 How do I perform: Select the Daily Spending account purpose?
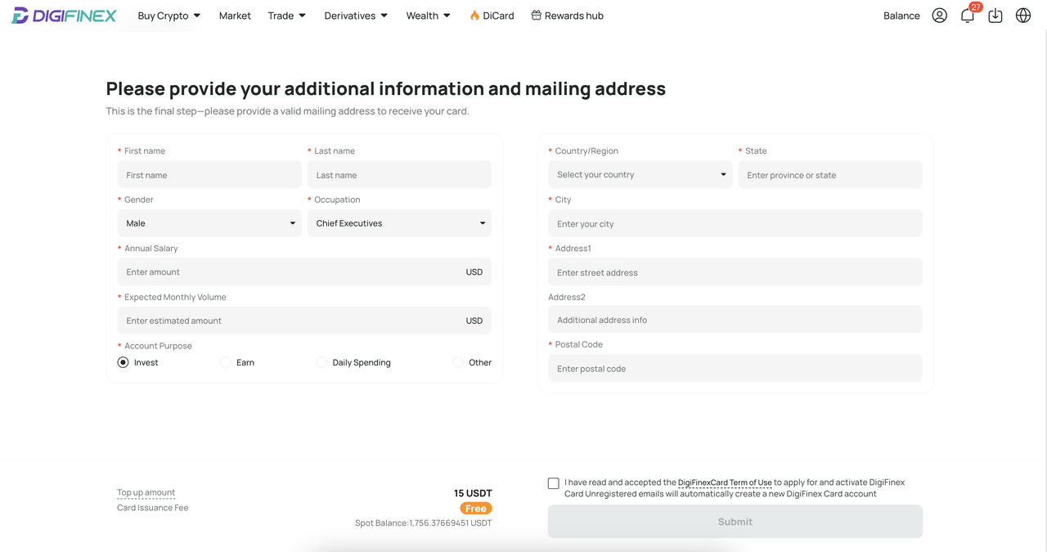point(321,362)
